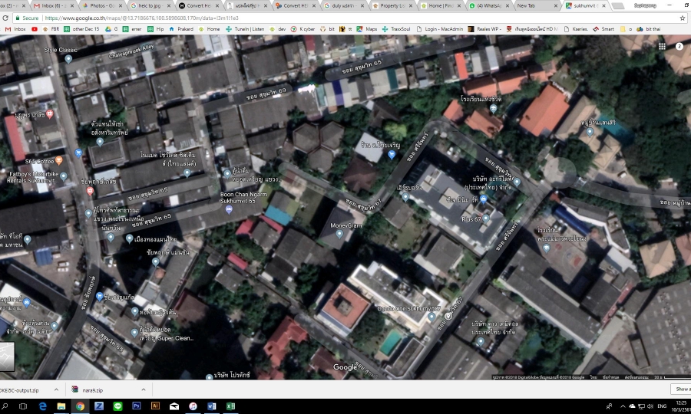The image size is (691, 414).
Task: Open the Reales WP bookmark
Action: tap(484, 29)
